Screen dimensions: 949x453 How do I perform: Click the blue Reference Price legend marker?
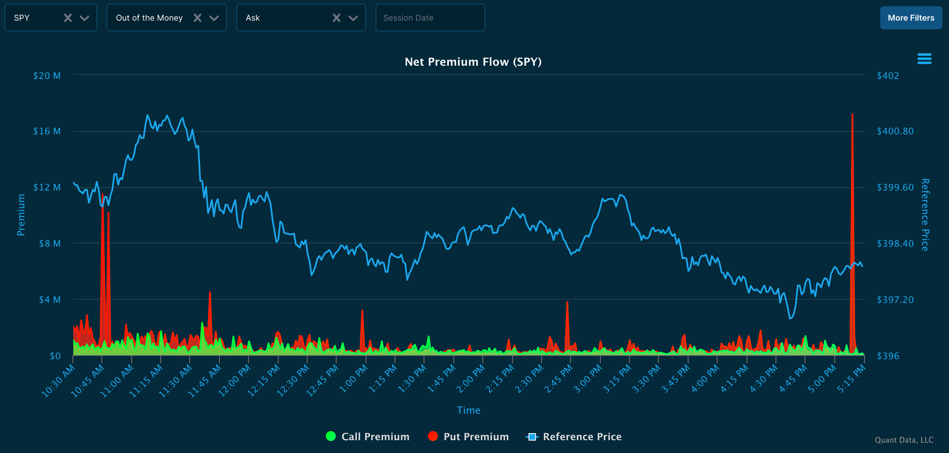tap(532, 436)
